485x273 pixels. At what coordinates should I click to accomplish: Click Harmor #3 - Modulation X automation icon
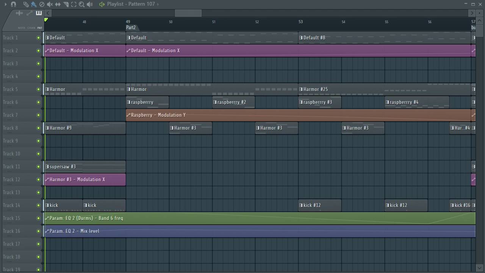(47, 179)
